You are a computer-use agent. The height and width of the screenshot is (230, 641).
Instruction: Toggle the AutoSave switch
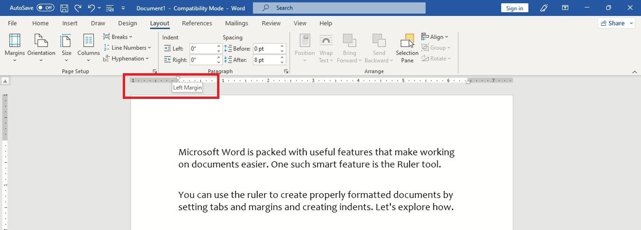(45, 8)
